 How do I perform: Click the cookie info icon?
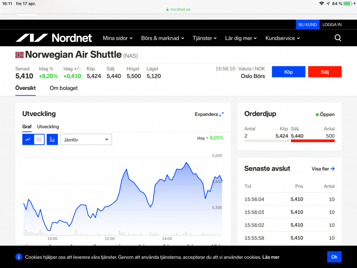tap(19, 257)
